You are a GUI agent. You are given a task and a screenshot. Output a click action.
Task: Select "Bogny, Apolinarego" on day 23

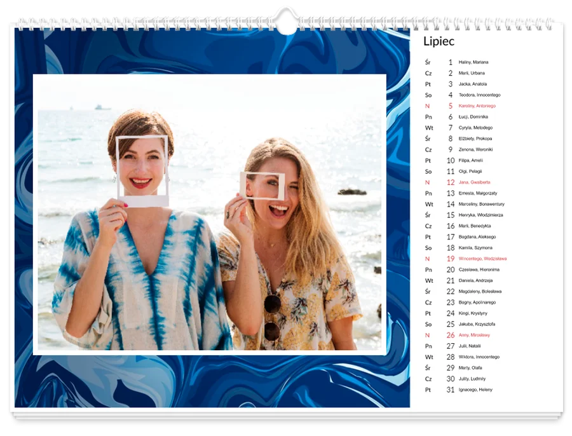pyautogui.click(x=477, y=303)
